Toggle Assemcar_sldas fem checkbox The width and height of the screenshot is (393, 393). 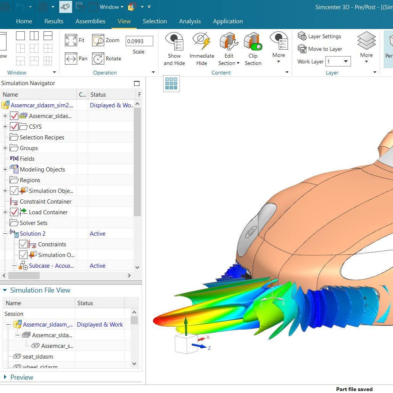pyautogui.click(x=14, y=116)
